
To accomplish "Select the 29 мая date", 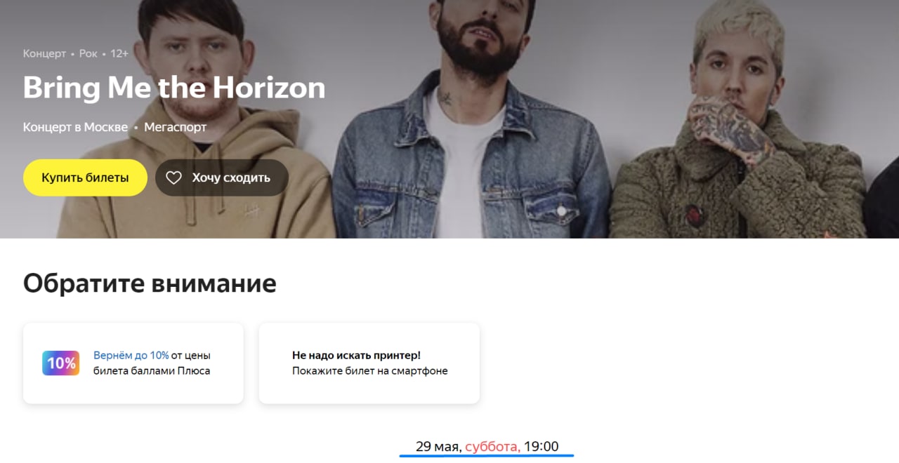I will pos(438,446).
